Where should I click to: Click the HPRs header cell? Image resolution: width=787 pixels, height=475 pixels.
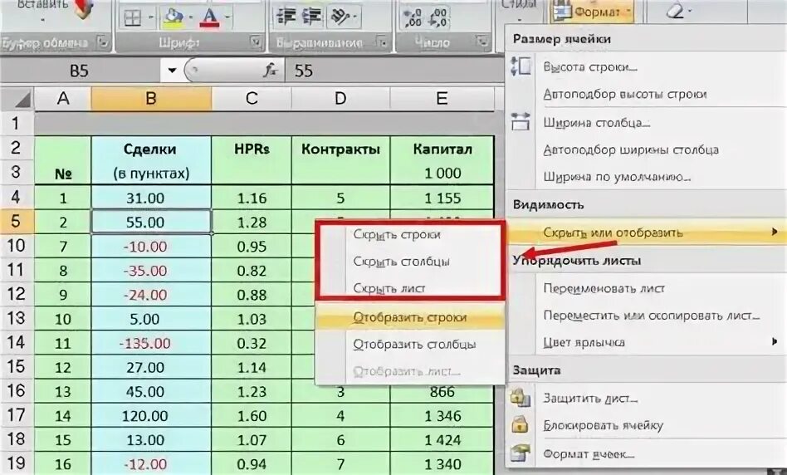pyautogui.click(x=252, y=149)
